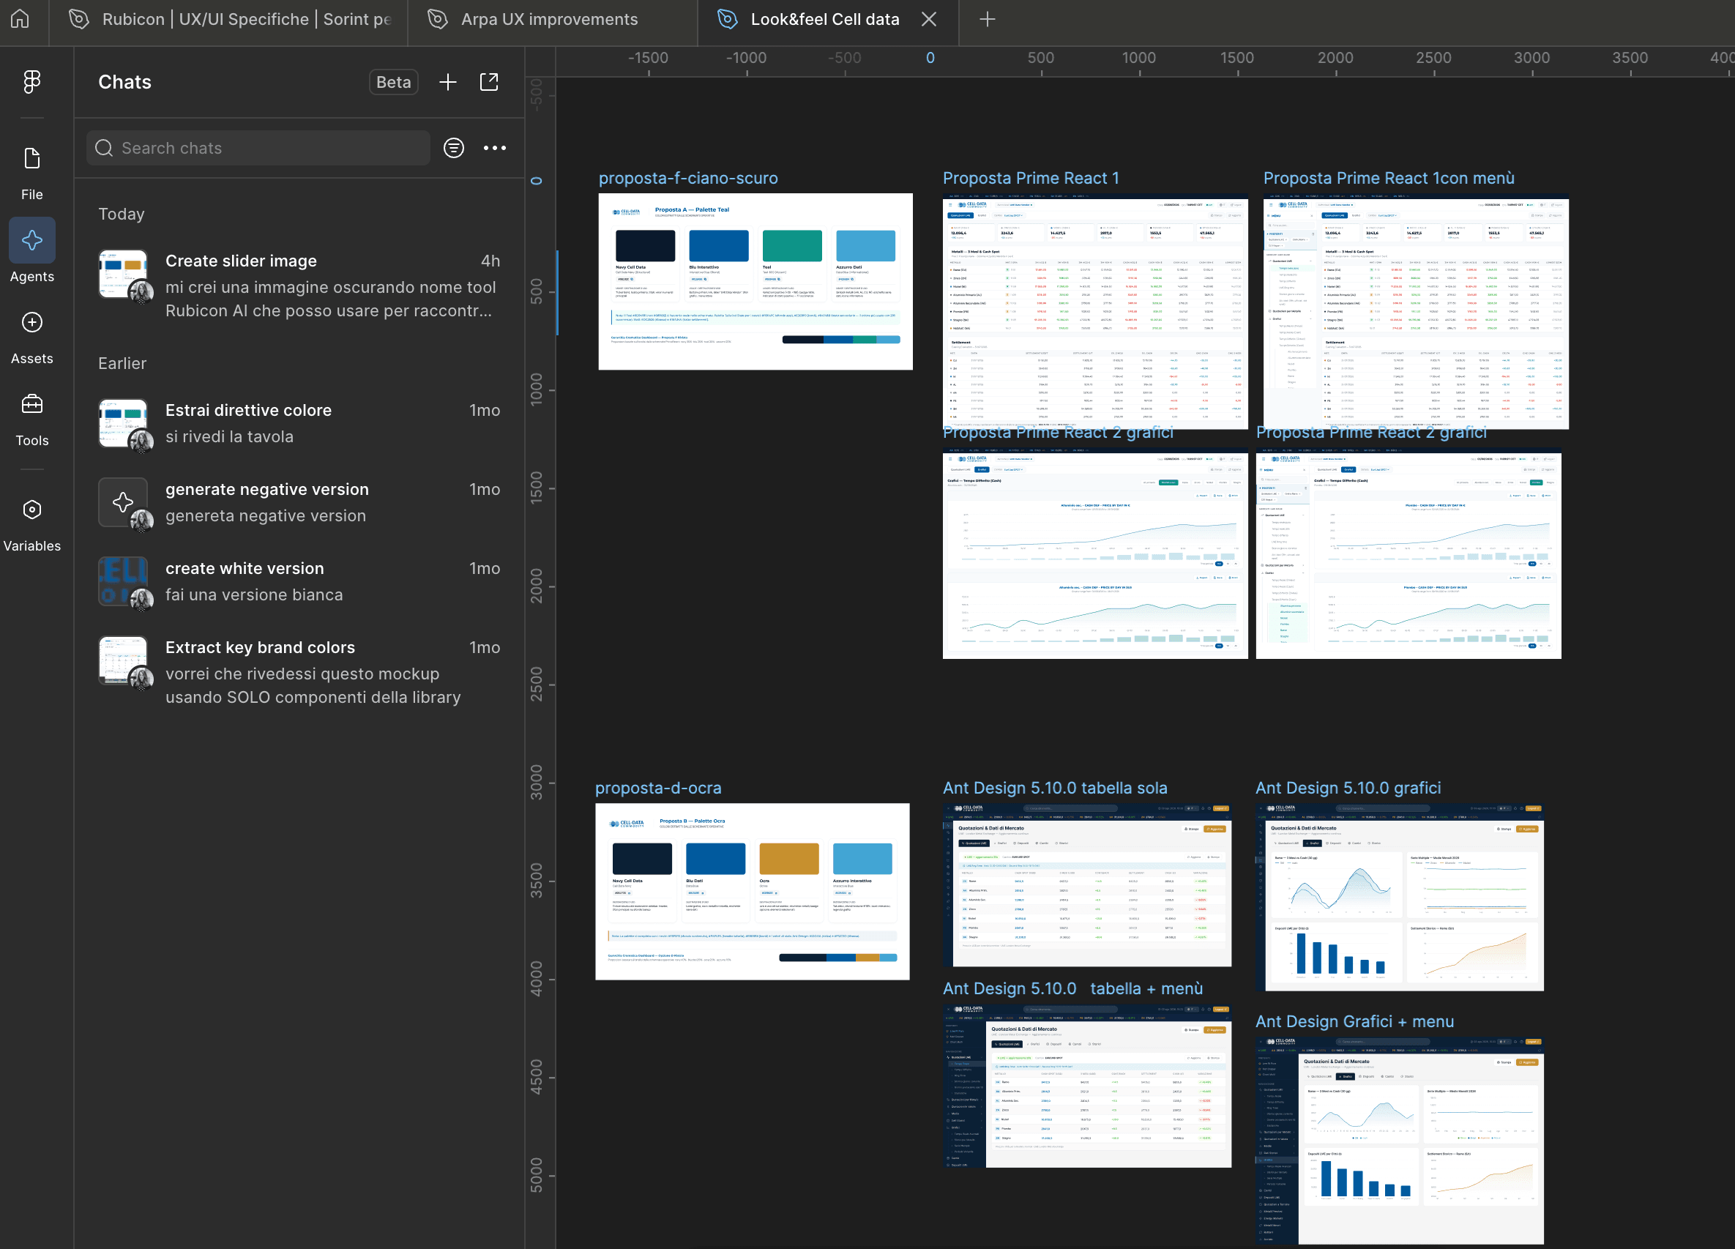Image resolution: width=1735 pixels, height=1249 pixels.
Task: Select the proposta-f-ciano-scuro frame label
Action: pos(687,178)
